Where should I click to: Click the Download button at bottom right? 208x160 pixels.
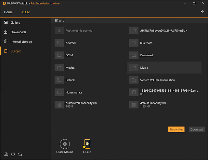(197, 130)
